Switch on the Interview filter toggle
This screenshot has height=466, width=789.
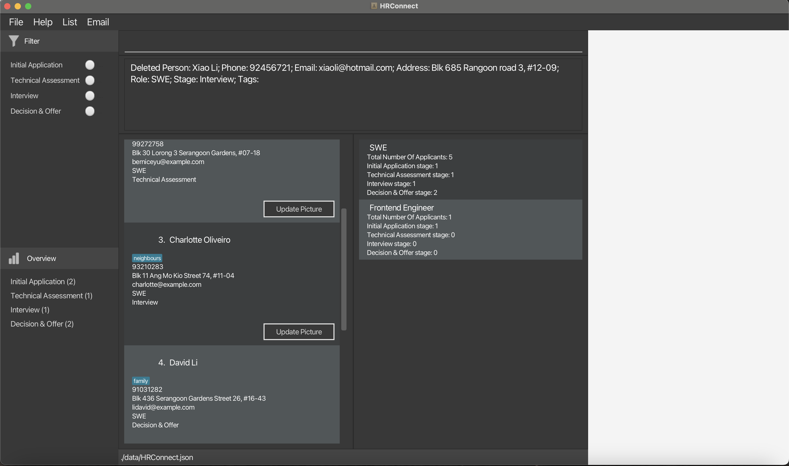tap(90, 96)
